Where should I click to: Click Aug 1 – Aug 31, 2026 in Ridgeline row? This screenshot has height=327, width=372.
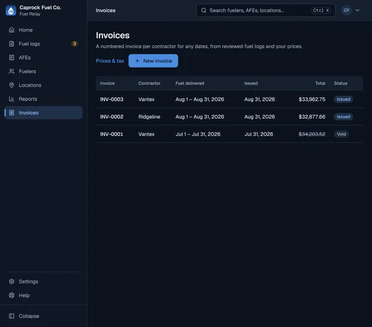point(199,117)
